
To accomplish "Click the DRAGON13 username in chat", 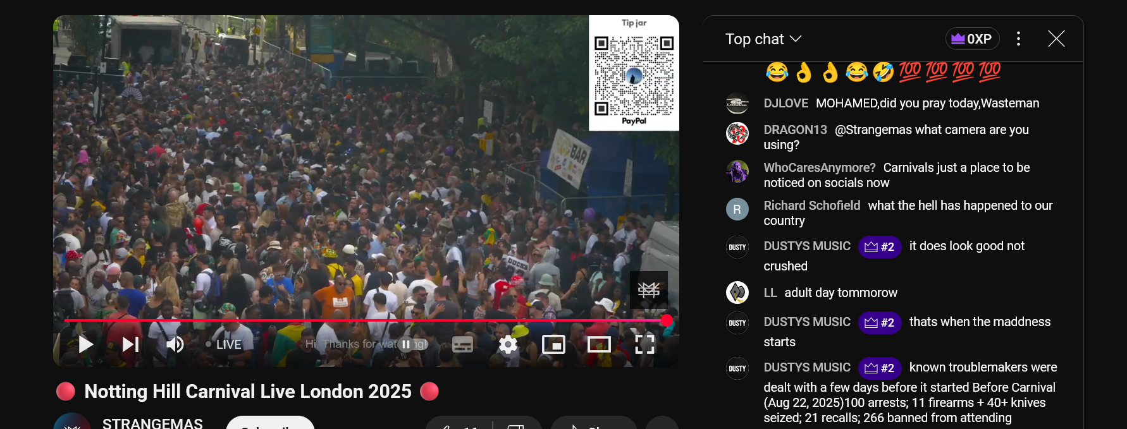I will 795,130.
